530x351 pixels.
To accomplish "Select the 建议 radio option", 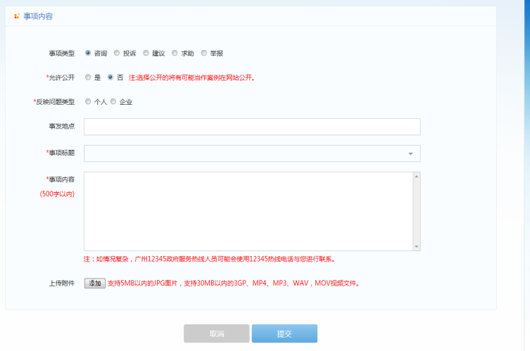I will tap(146, 53).
